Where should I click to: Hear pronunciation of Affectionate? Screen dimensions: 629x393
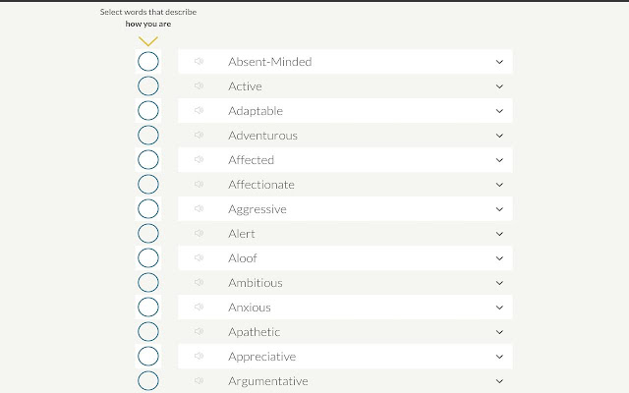[199, 185]
